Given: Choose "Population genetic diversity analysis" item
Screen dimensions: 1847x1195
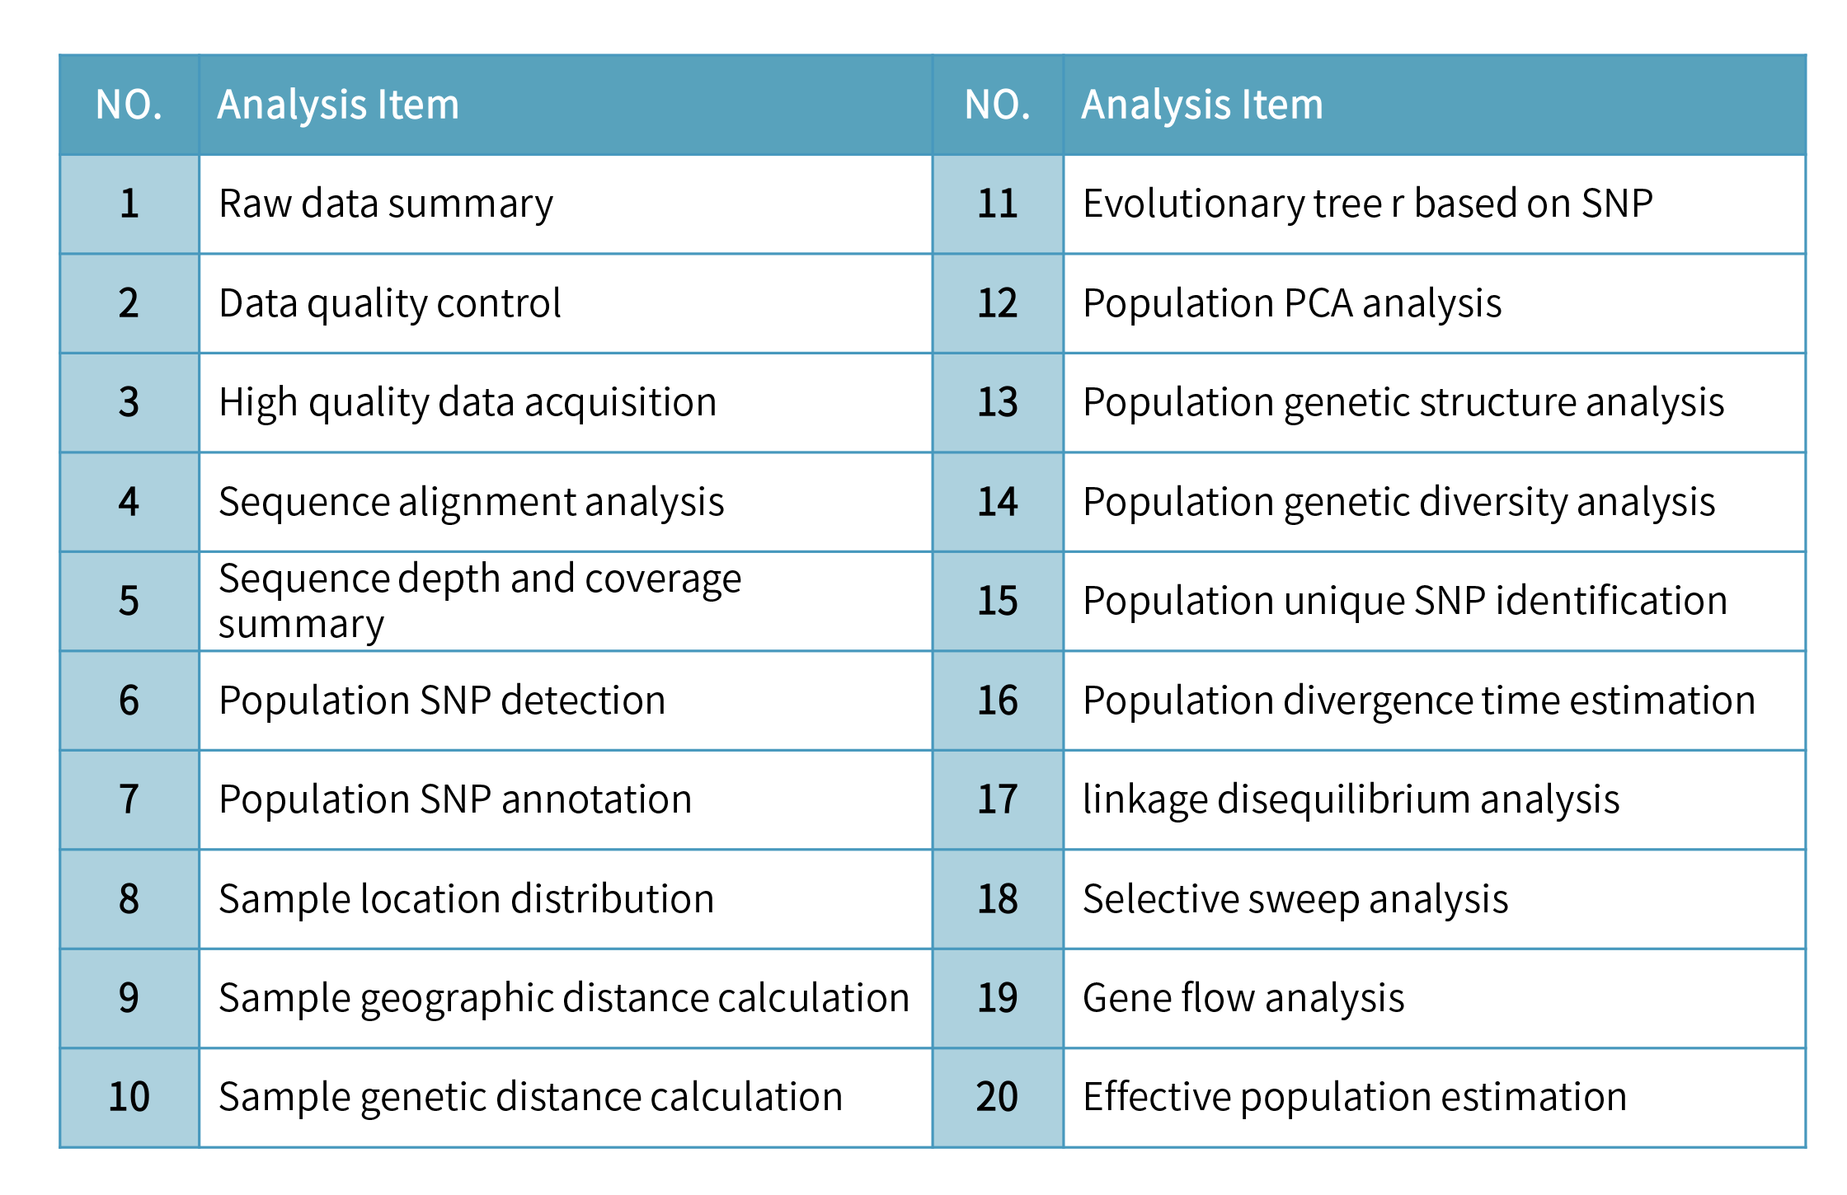Looking at the screenshot, I should pos(1398,502).
